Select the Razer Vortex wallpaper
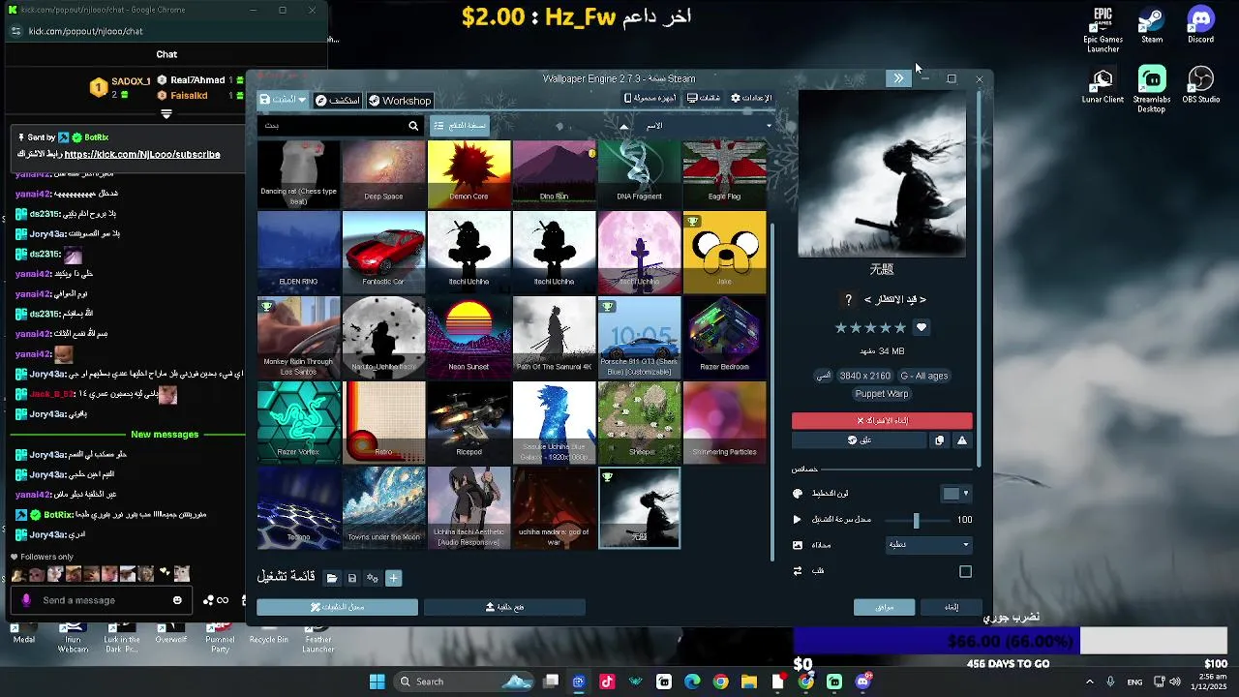This screenshot has height=697, width=1239. point(298,422)
